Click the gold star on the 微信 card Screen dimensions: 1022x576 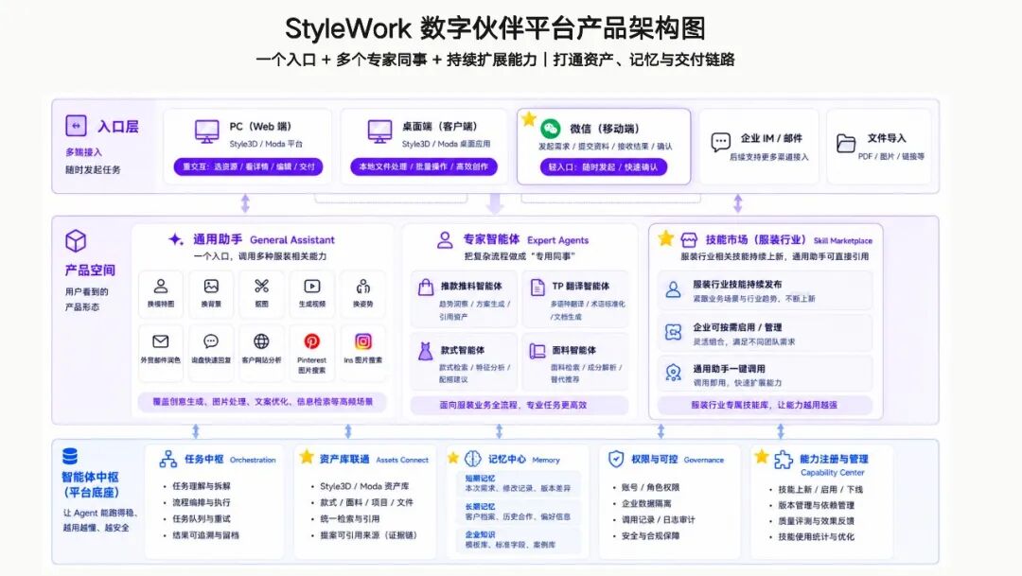(529, 119)
